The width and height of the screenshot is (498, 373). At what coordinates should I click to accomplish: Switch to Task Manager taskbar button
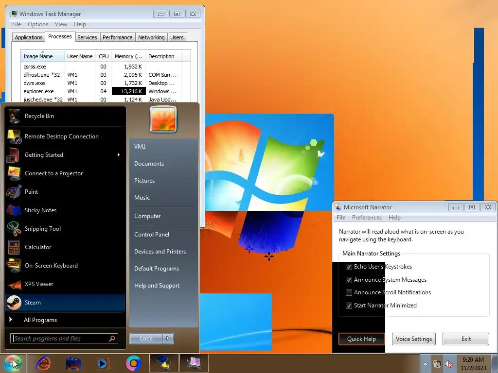pos(194,363)
